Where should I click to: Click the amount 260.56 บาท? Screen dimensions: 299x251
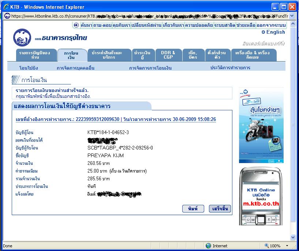pos(98,163)
